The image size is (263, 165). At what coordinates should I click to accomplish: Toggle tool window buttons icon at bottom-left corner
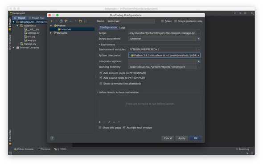pyautogui.click(x=10, y=153)
